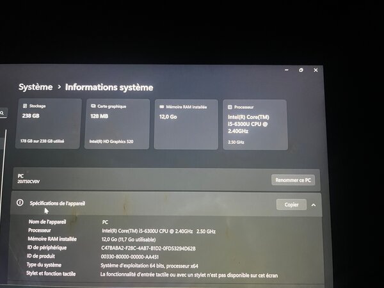Select the ID de produit value

[130, 256]
